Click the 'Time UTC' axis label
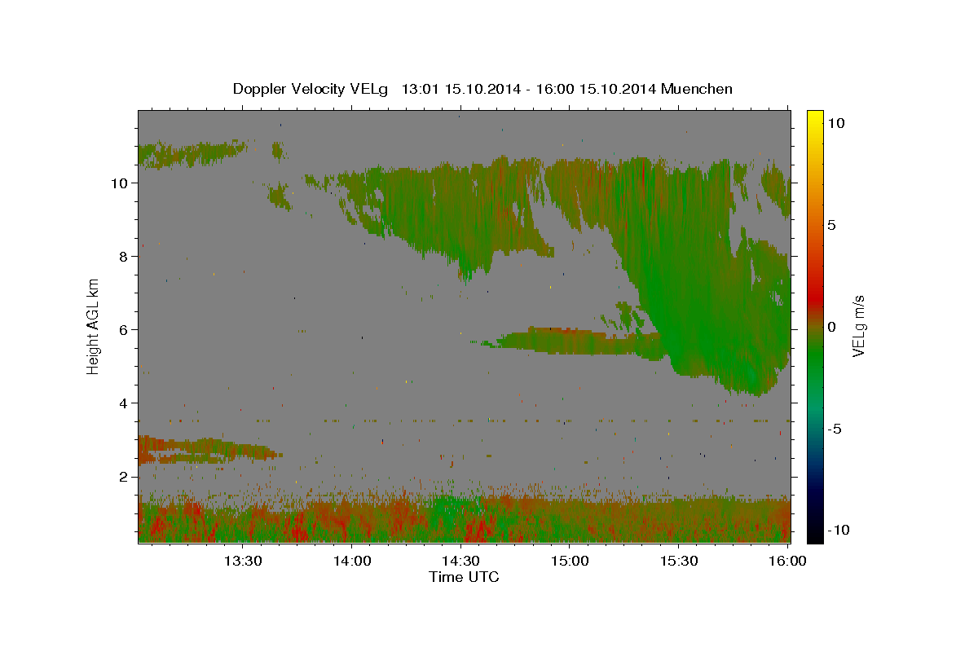This screenshot has width=978, height=652. [x=464, y=577]
